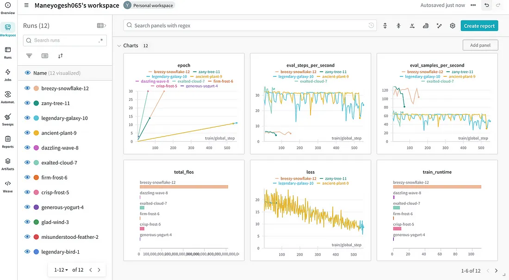This screenshot has height=280, width=509.
Task: Collapse the Charts section chevron
Action: tap(119, 46)
